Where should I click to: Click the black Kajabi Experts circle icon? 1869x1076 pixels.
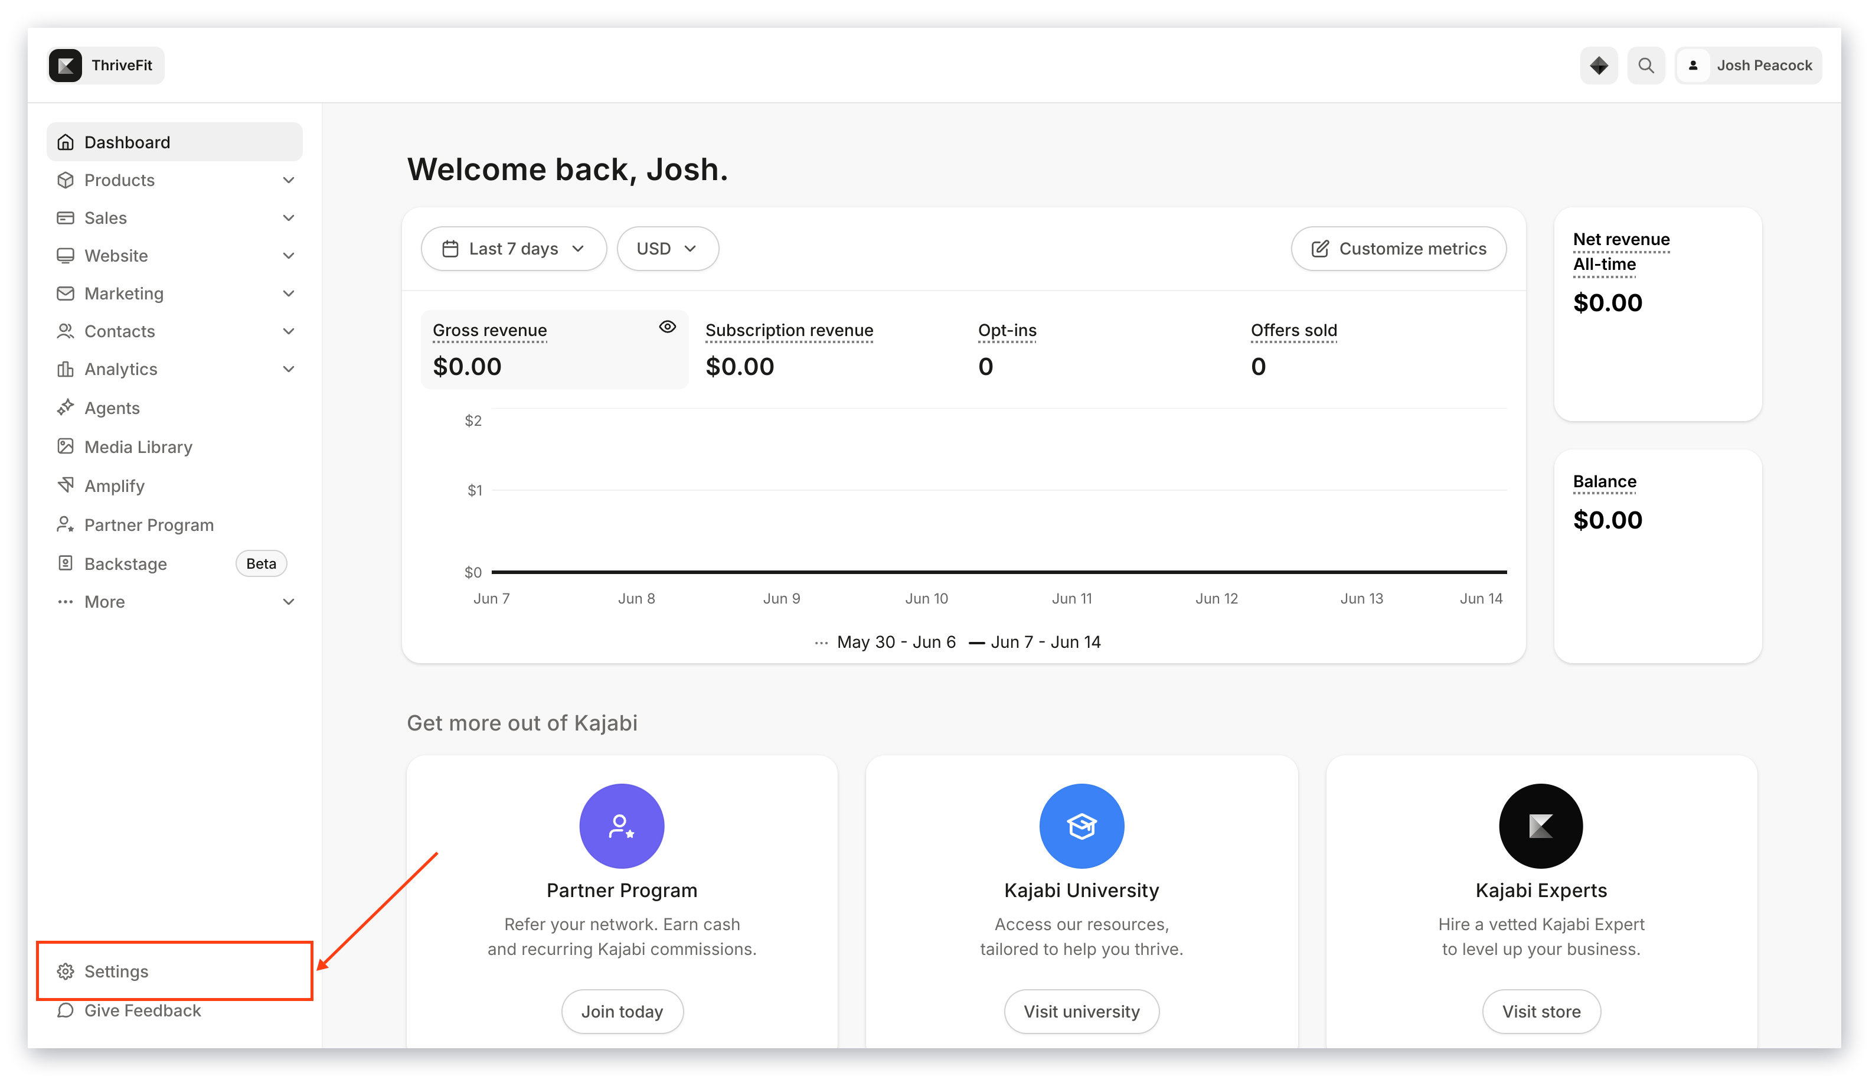[x=1541, y=826]
